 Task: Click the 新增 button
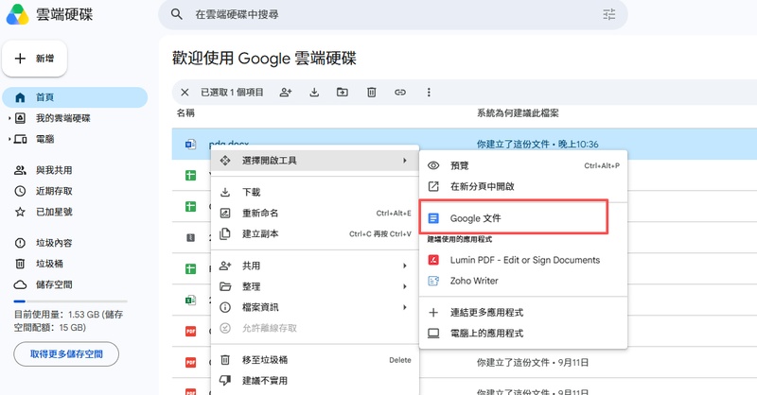(x=34, y=59)
